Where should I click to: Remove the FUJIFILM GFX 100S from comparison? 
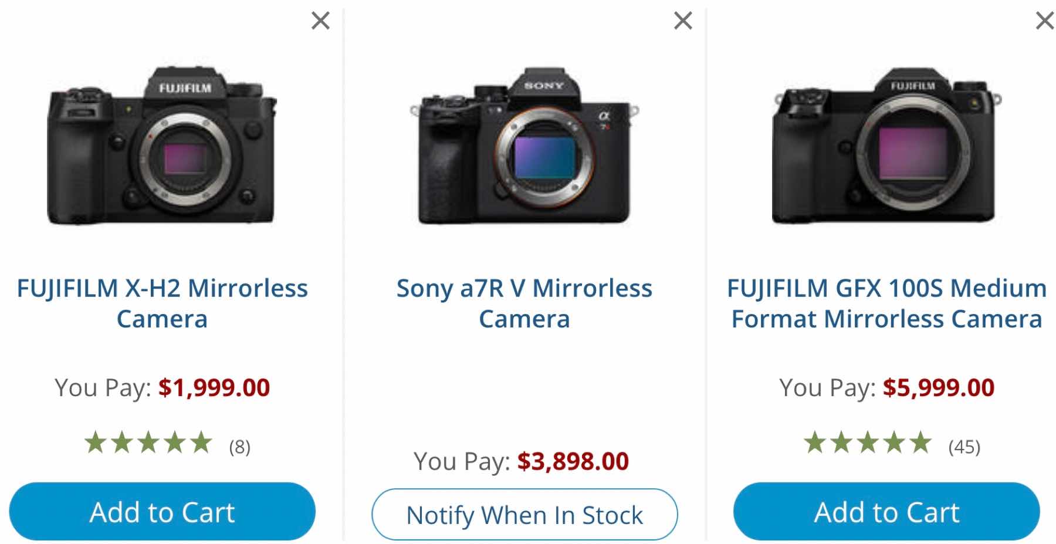point(1044,21)
